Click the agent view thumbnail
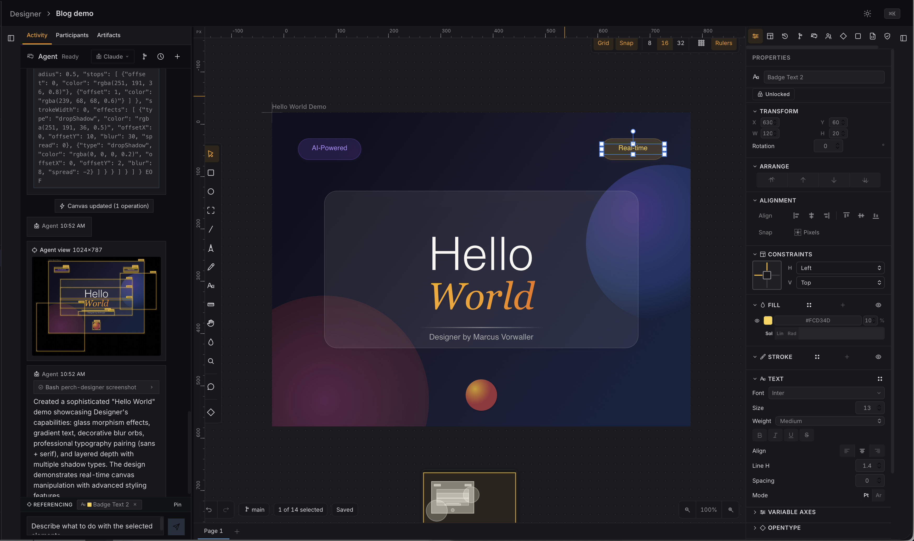Viewport: 914px width, 541px height. click(96, 306)
